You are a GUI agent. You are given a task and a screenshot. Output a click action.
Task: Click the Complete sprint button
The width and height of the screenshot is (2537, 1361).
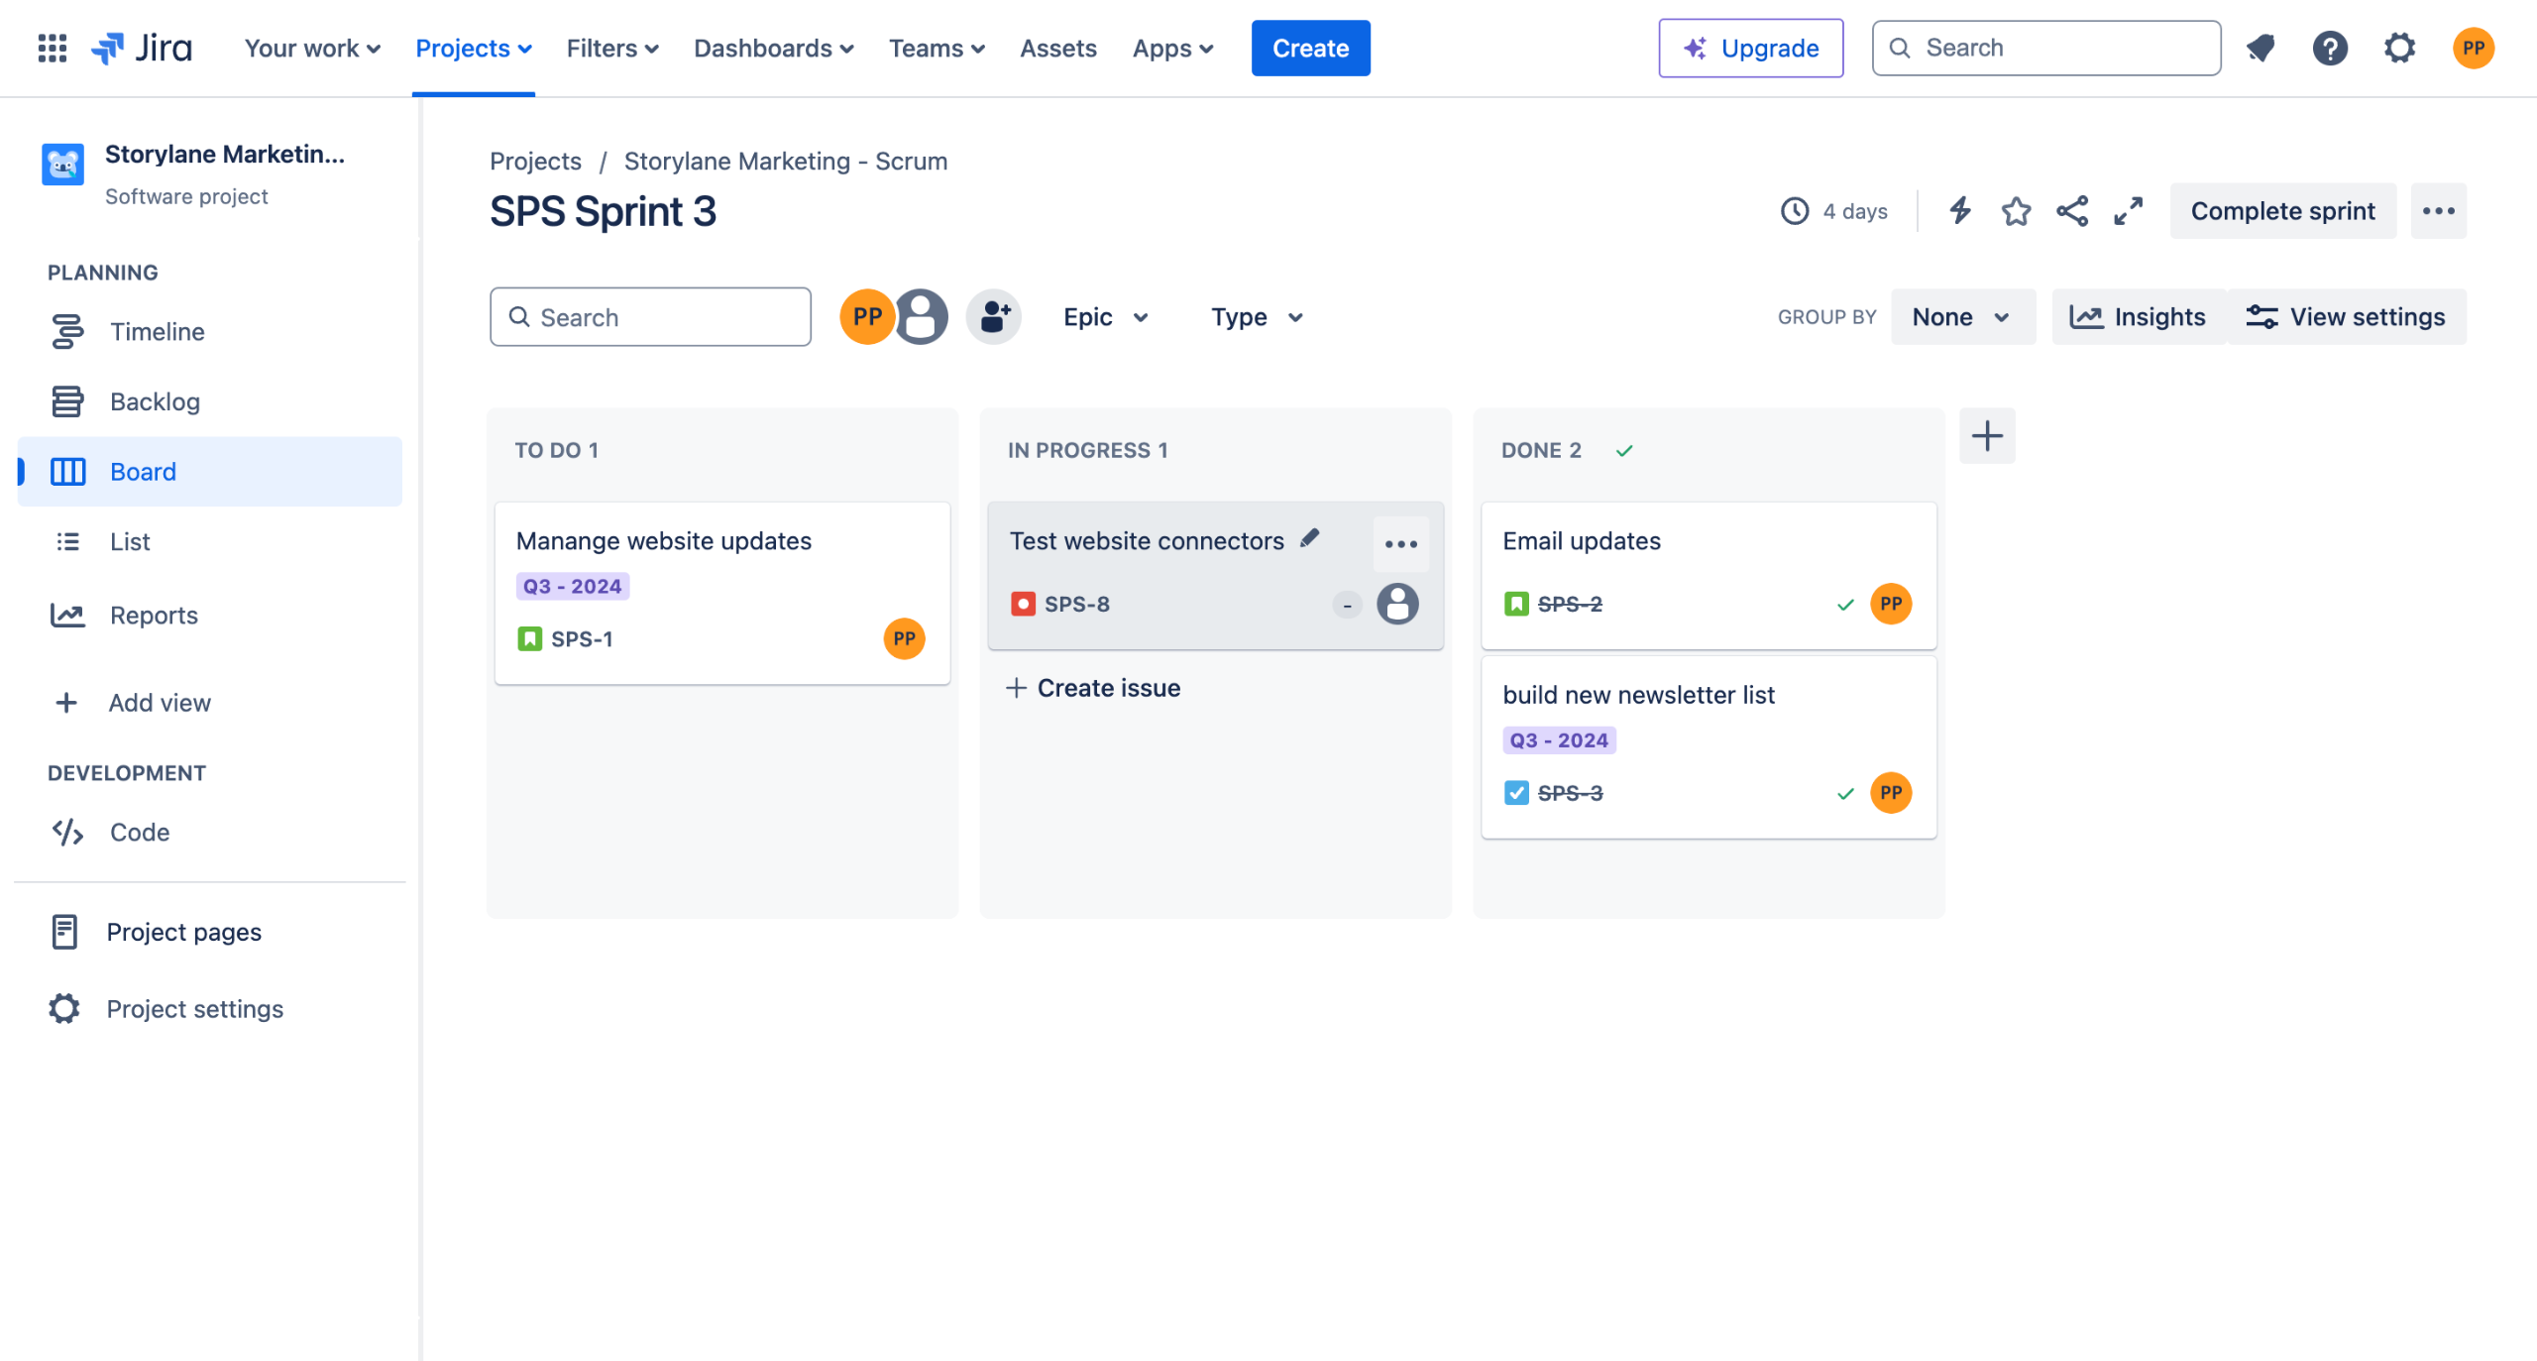pyautogui.click(x=2282, y=211)
